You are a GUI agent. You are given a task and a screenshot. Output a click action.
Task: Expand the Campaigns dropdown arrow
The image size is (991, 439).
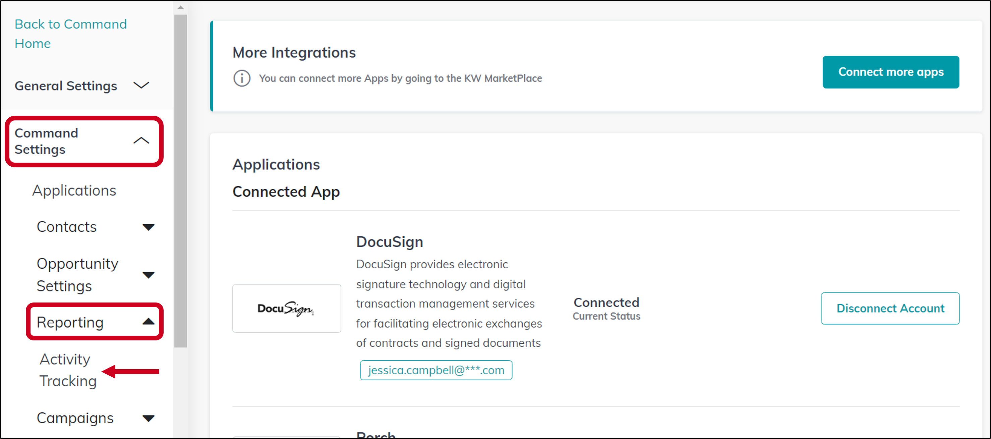[x=149, y=418]
